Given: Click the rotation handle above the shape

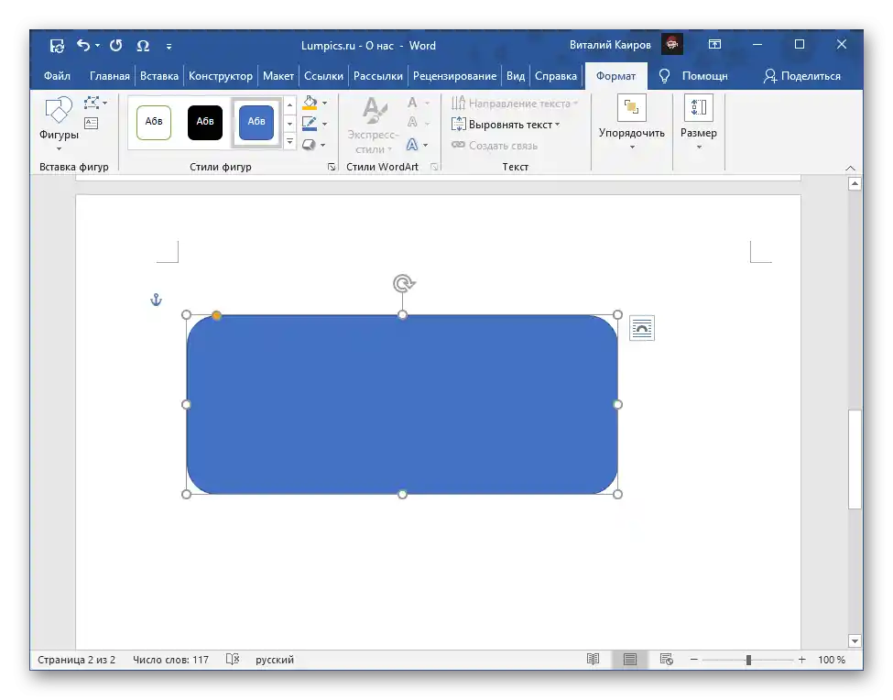Looking at the screenshot, I should 403,283.
